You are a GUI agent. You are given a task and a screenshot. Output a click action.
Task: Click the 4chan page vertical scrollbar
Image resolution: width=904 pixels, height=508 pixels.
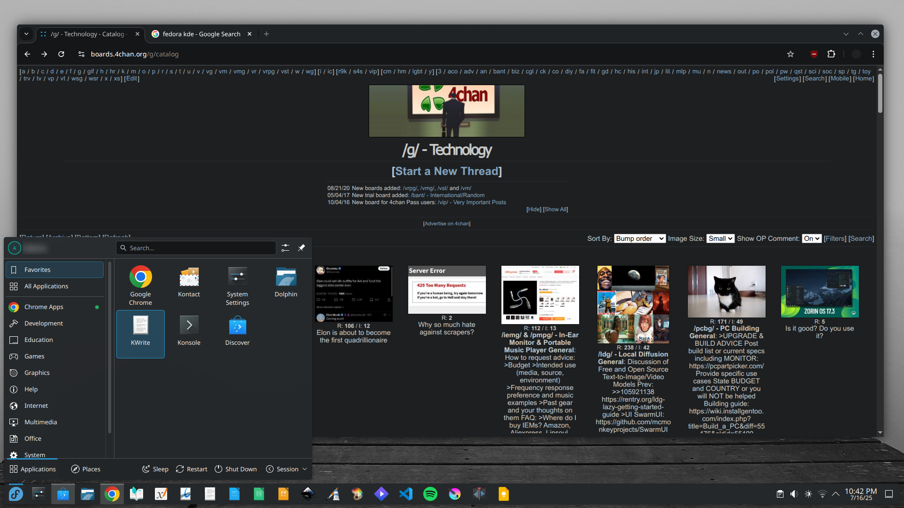coord(880,93)
